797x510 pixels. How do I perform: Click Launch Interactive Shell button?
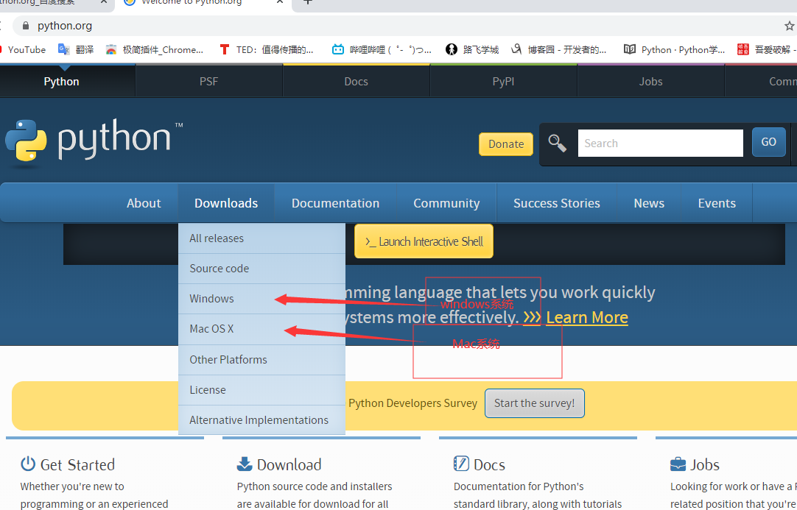click(x=424, y=241)
